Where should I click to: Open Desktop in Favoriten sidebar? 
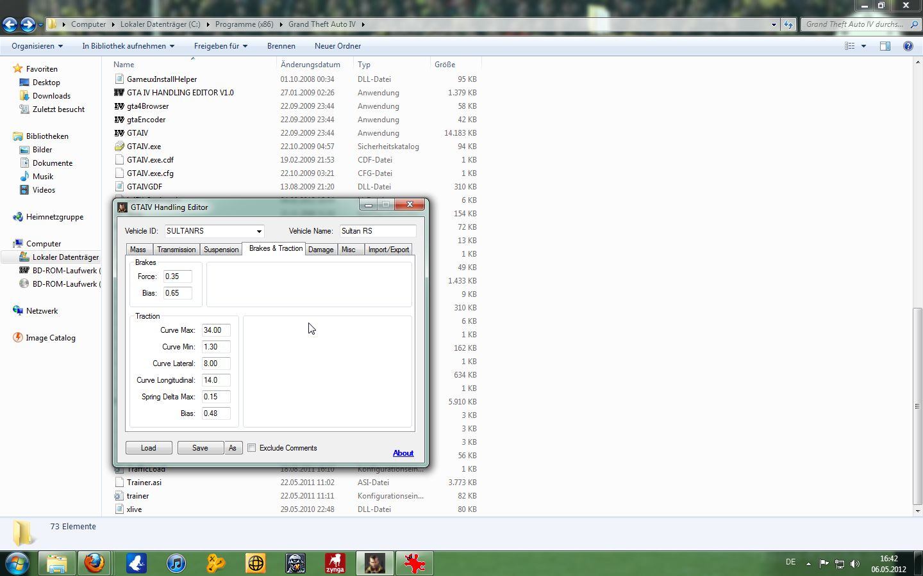pos(46,83)
